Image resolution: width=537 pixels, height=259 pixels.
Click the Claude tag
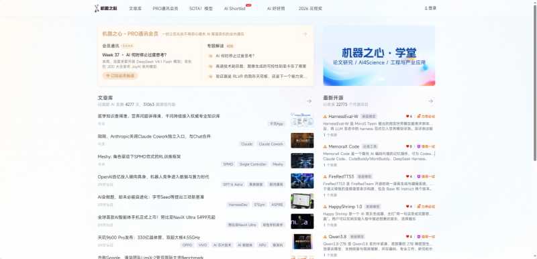(247, 144)
